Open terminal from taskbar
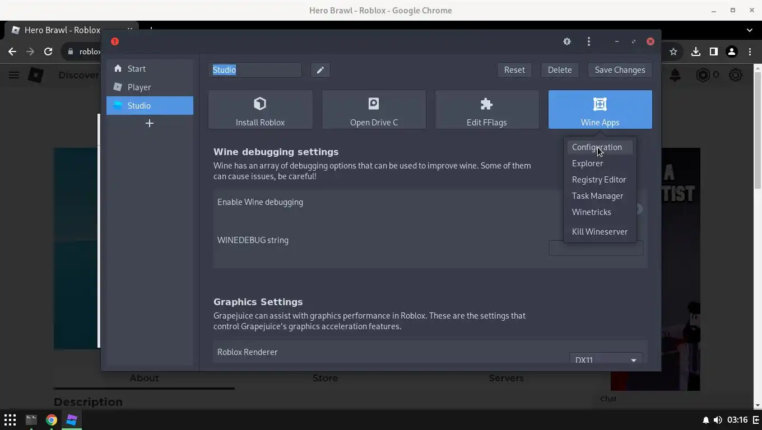The width and height of the screenshot is (762, 430). (x=31, y=420)
